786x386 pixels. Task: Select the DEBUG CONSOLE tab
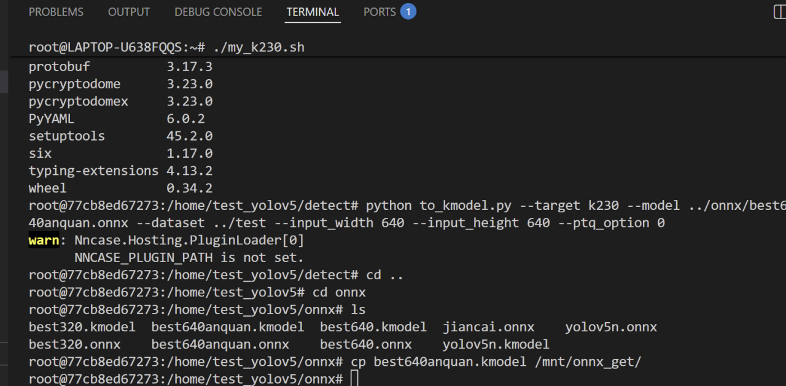point(218,12)
